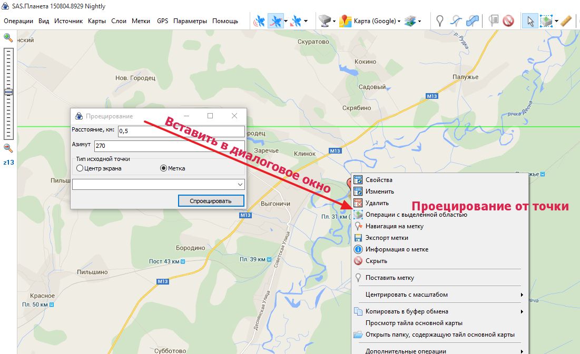This screenshot has height=354, width=580.
Task: Select the ruler distance measurement tool
Action: pyautogui.click(x=566, y=21)
